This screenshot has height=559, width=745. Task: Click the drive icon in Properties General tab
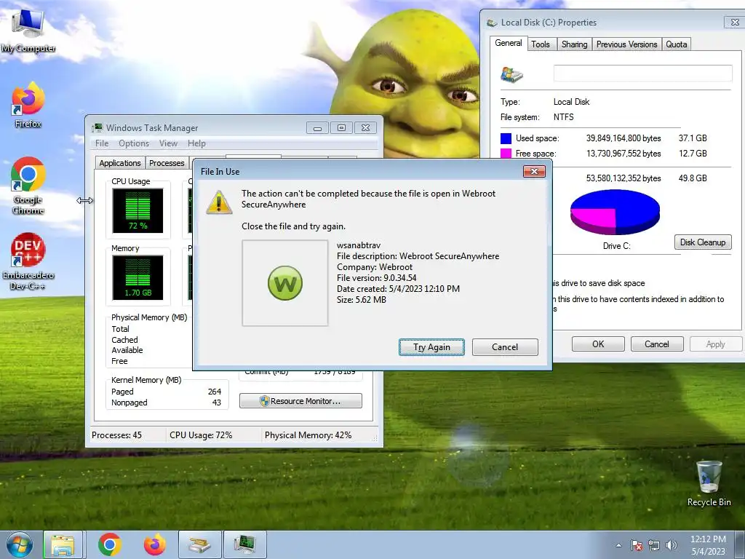(x=511, y=75)
